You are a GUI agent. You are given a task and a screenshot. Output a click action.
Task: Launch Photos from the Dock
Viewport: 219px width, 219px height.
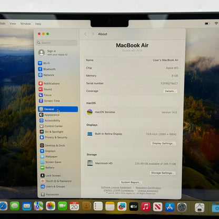point(51,206)
